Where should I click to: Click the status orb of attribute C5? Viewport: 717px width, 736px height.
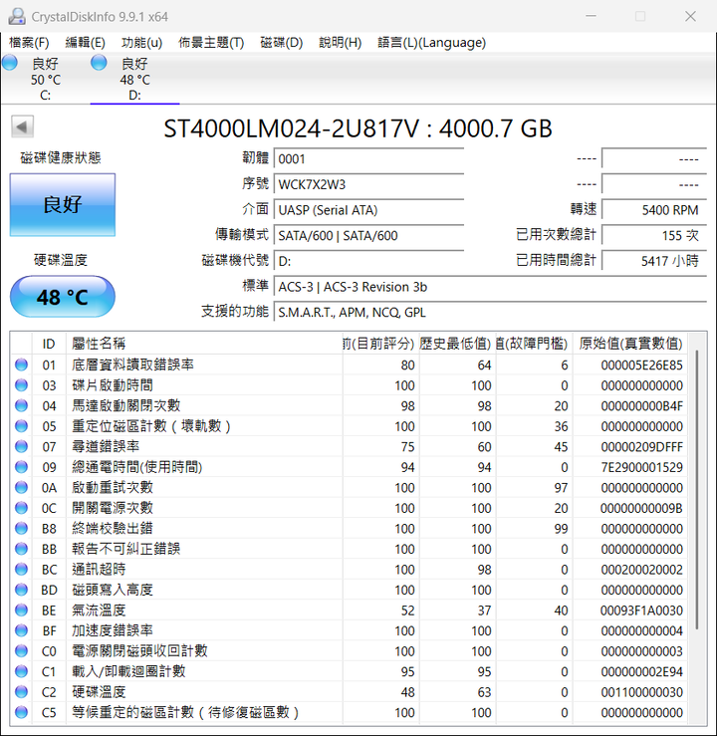(x=21, y=712)
